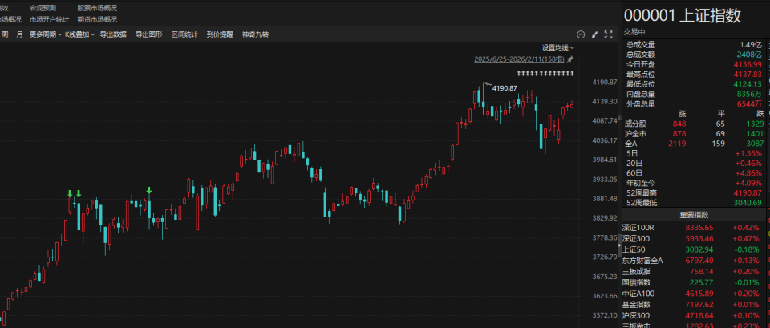The image size is (770, 328).
Task: Toggle the 神奇九转 indicator
Action: click(x=255, y=34)
